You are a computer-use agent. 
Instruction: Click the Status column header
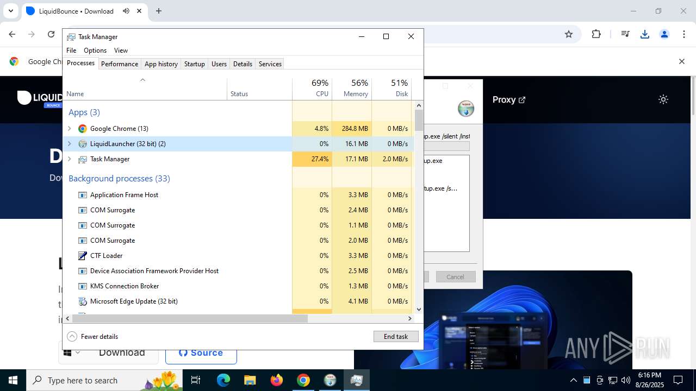(259, 89)
